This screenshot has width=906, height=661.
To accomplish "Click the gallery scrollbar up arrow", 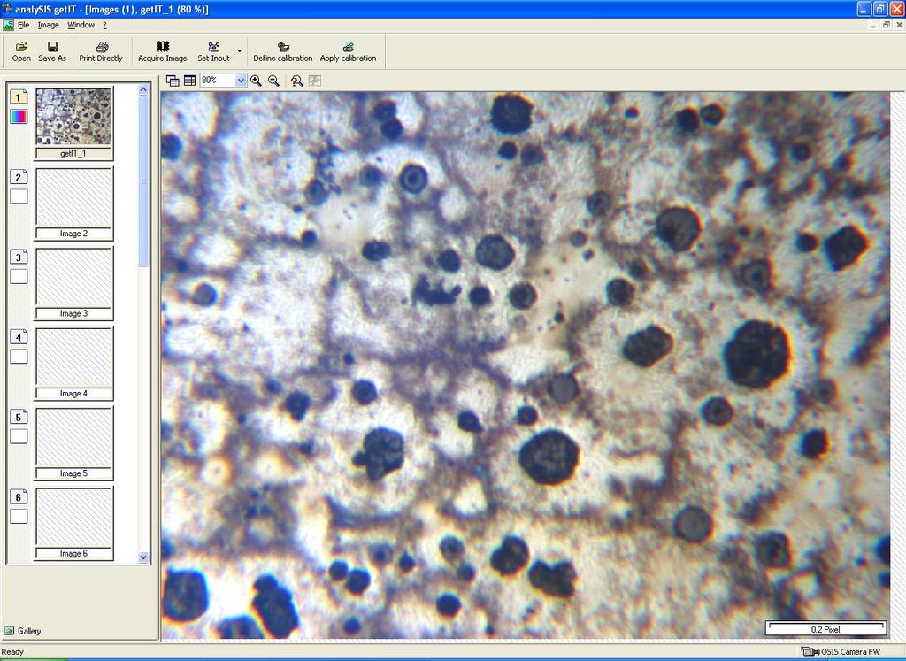I will pos(144,89).
